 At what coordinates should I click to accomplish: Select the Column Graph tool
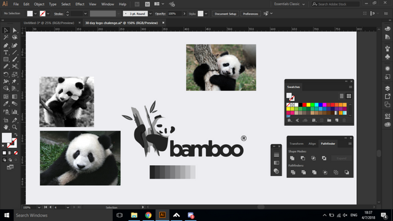(15, 112)
